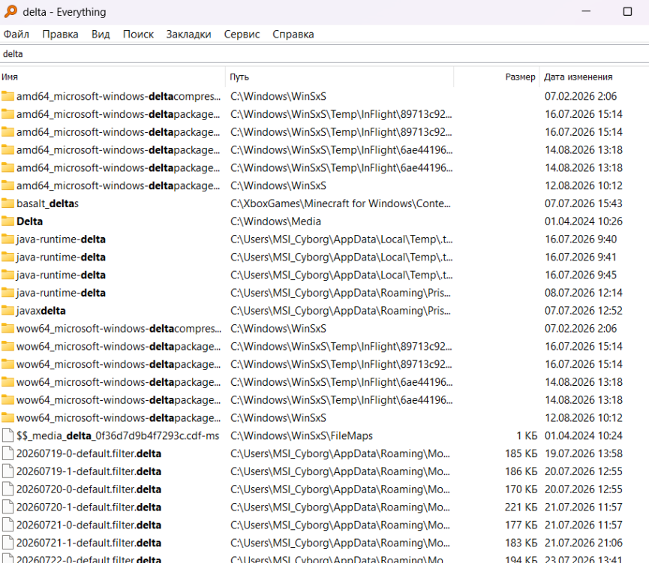Click folder icon of wow64 deltacompres... row
649x563 pixels.
8,328
